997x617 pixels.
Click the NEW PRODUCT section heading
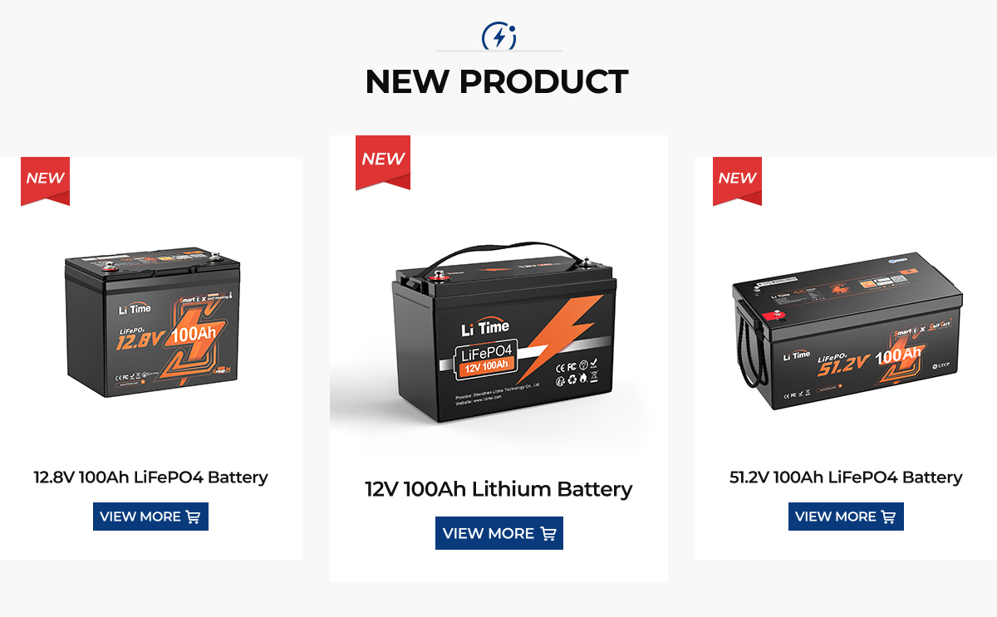point(497,81)
